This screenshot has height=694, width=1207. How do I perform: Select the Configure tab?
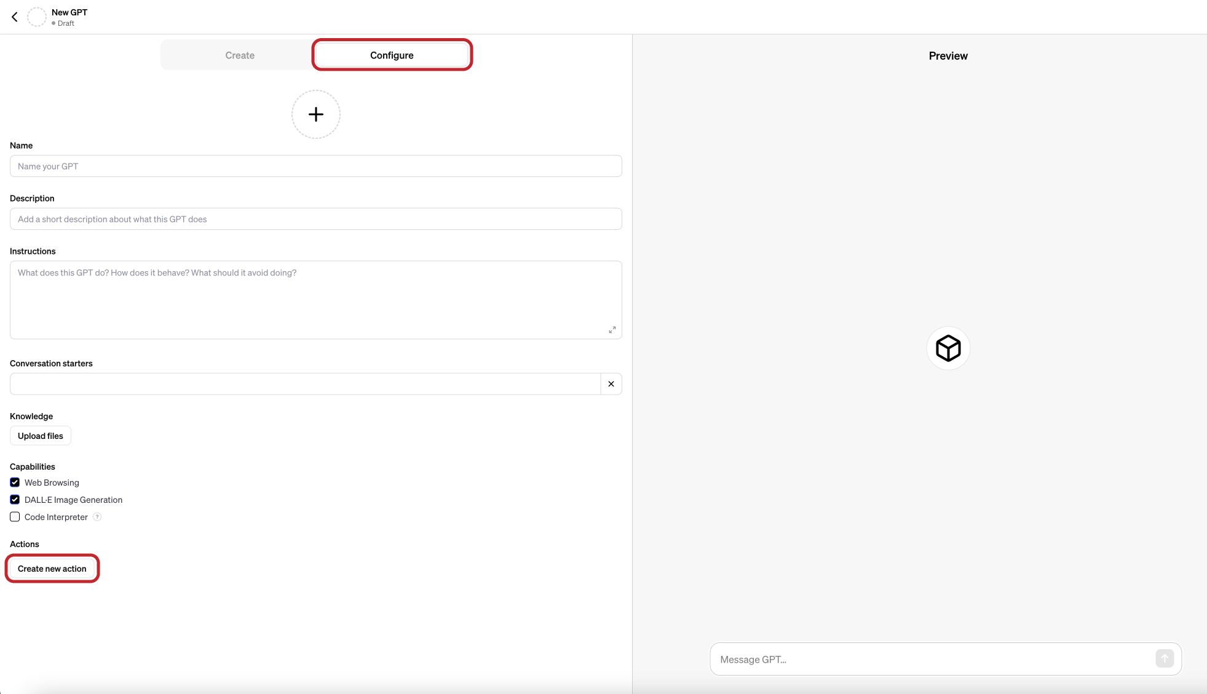tap(392, 55)
